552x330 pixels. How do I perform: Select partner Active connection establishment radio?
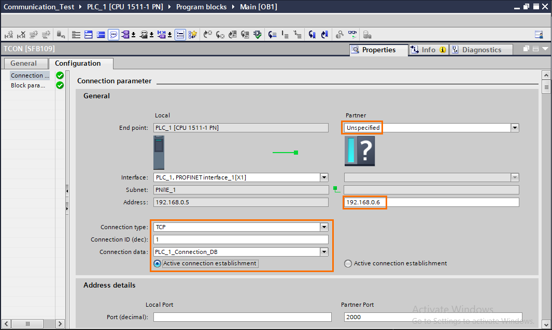[x=348, y=264]
